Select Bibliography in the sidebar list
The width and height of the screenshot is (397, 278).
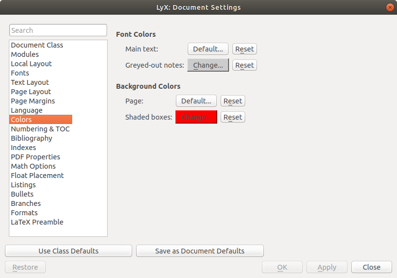[x=31, y=138]
